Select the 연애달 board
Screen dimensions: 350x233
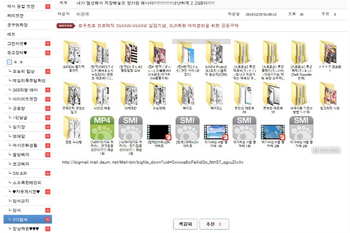pyautogui.click(x=19, y=136)
